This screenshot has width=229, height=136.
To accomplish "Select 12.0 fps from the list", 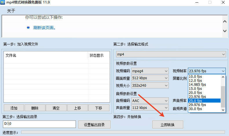I will coord(204,80).
